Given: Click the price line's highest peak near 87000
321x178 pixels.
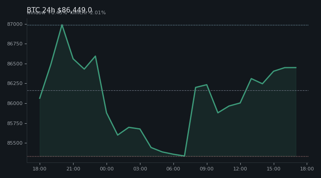Looking at the screenshot, I should coord(62,25).
